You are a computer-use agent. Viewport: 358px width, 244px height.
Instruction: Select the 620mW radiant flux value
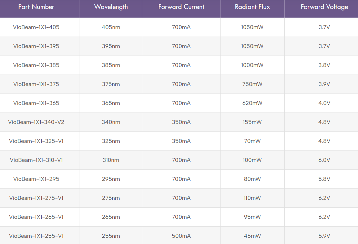(252, 103)
